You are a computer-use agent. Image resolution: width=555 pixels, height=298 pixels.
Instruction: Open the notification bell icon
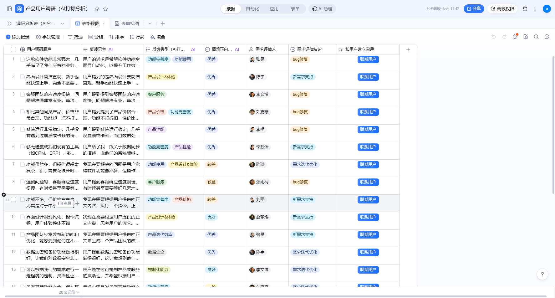(515, 37)
